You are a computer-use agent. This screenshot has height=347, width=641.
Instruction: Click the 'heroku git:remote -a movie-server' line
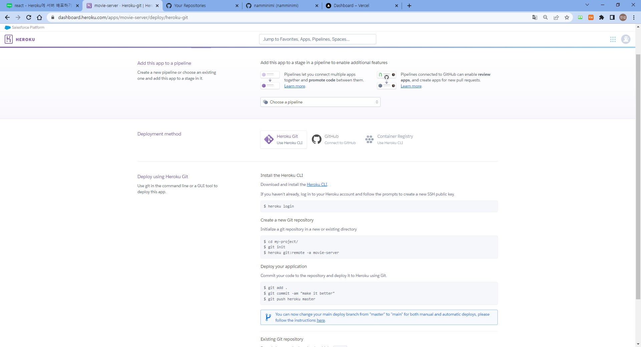click(301, 253)
